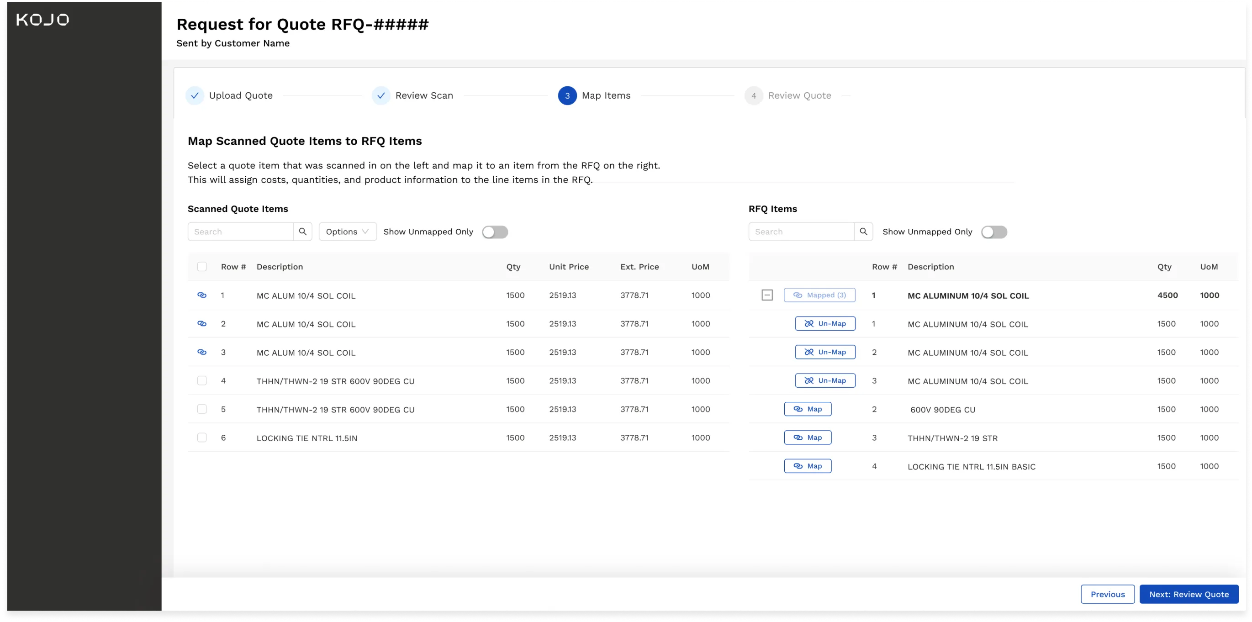Go to the Upload Quote step
Screen dimensions: 1252x622
241,96
